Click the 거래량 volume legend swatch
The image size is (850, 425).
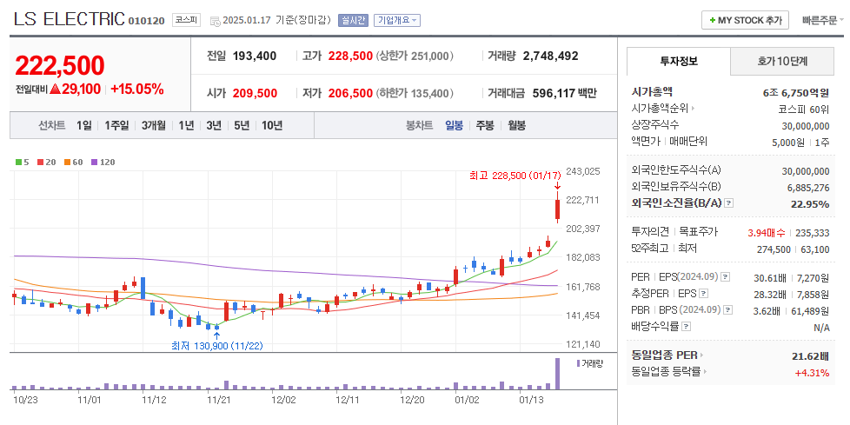coord(579,363)
